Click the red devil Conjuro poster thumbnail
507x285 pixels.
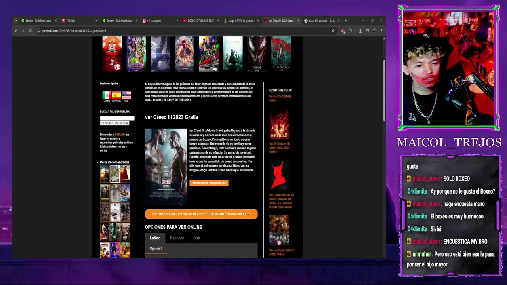pos(279,176)
